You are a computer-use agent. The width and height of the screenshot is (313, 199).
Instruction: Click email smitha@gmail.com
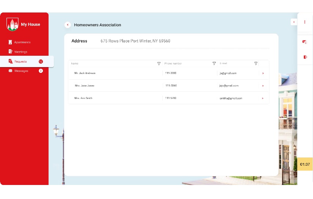231,98
